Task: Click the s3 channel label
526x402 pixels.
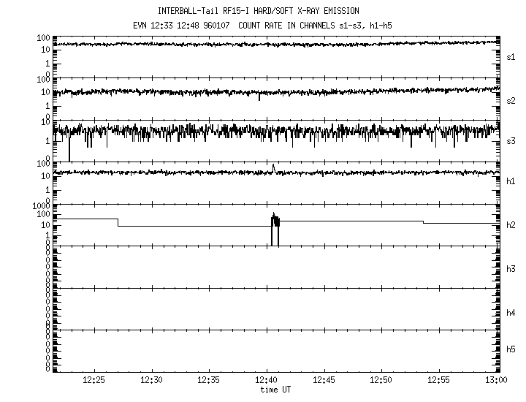Action: 511,140
